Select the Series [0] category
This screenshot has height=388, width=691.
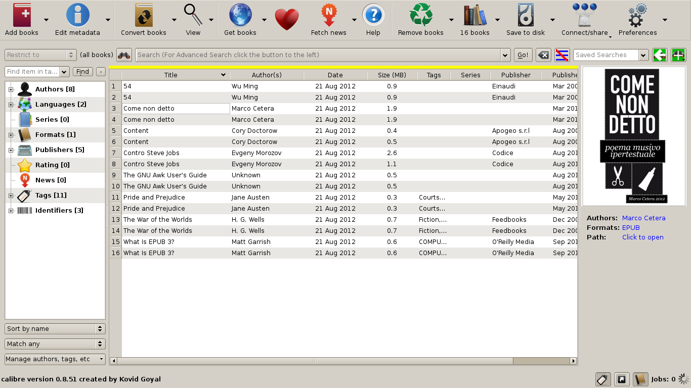point(52,120)
